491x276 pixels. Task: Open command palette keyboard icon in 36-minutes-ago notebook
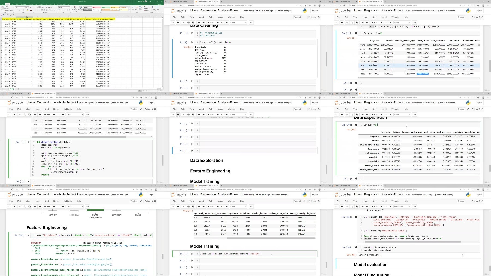click(x=415, y=114)
